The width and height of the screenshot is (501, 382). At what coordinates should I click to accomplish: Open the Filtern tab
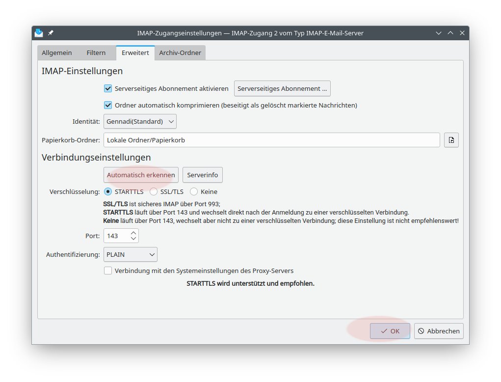point(96,53)
